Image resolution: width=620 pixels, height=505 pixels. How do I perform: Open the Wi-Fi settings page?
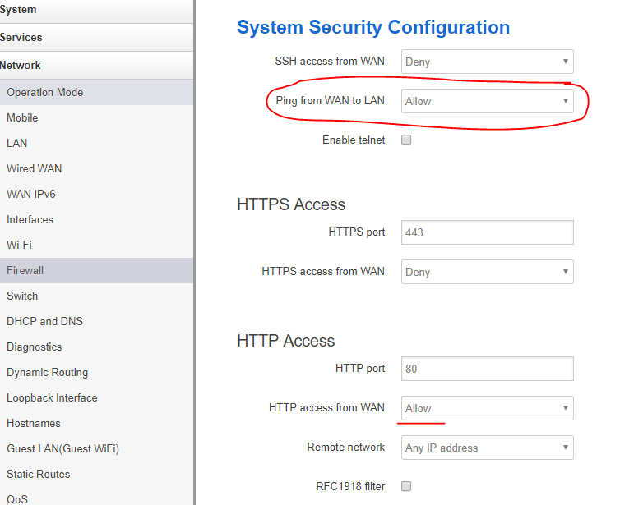pos(20,246)
